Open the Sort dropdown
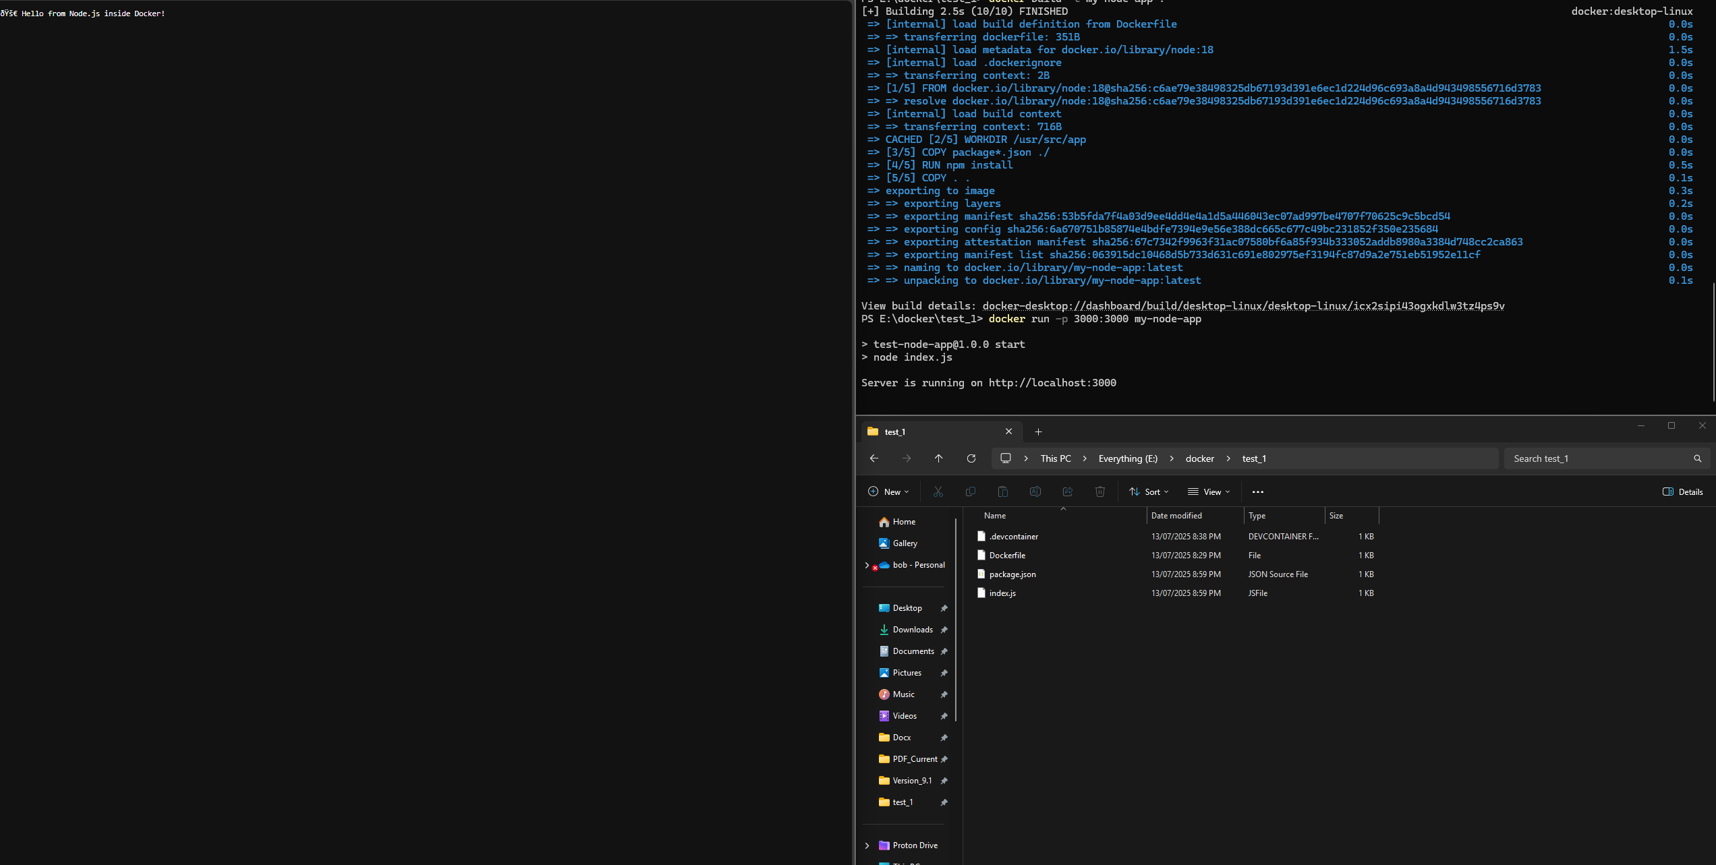Screen dimensions: 1716x865 point(1149,491)
